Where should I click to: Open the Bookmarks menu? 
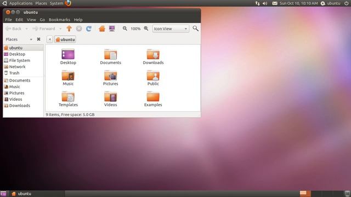coord(59,20)
